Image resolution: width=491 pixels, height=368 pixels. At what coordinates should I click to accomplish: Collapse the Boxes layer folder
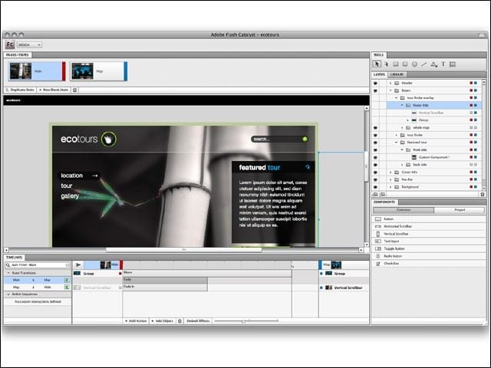pos(390,90)
